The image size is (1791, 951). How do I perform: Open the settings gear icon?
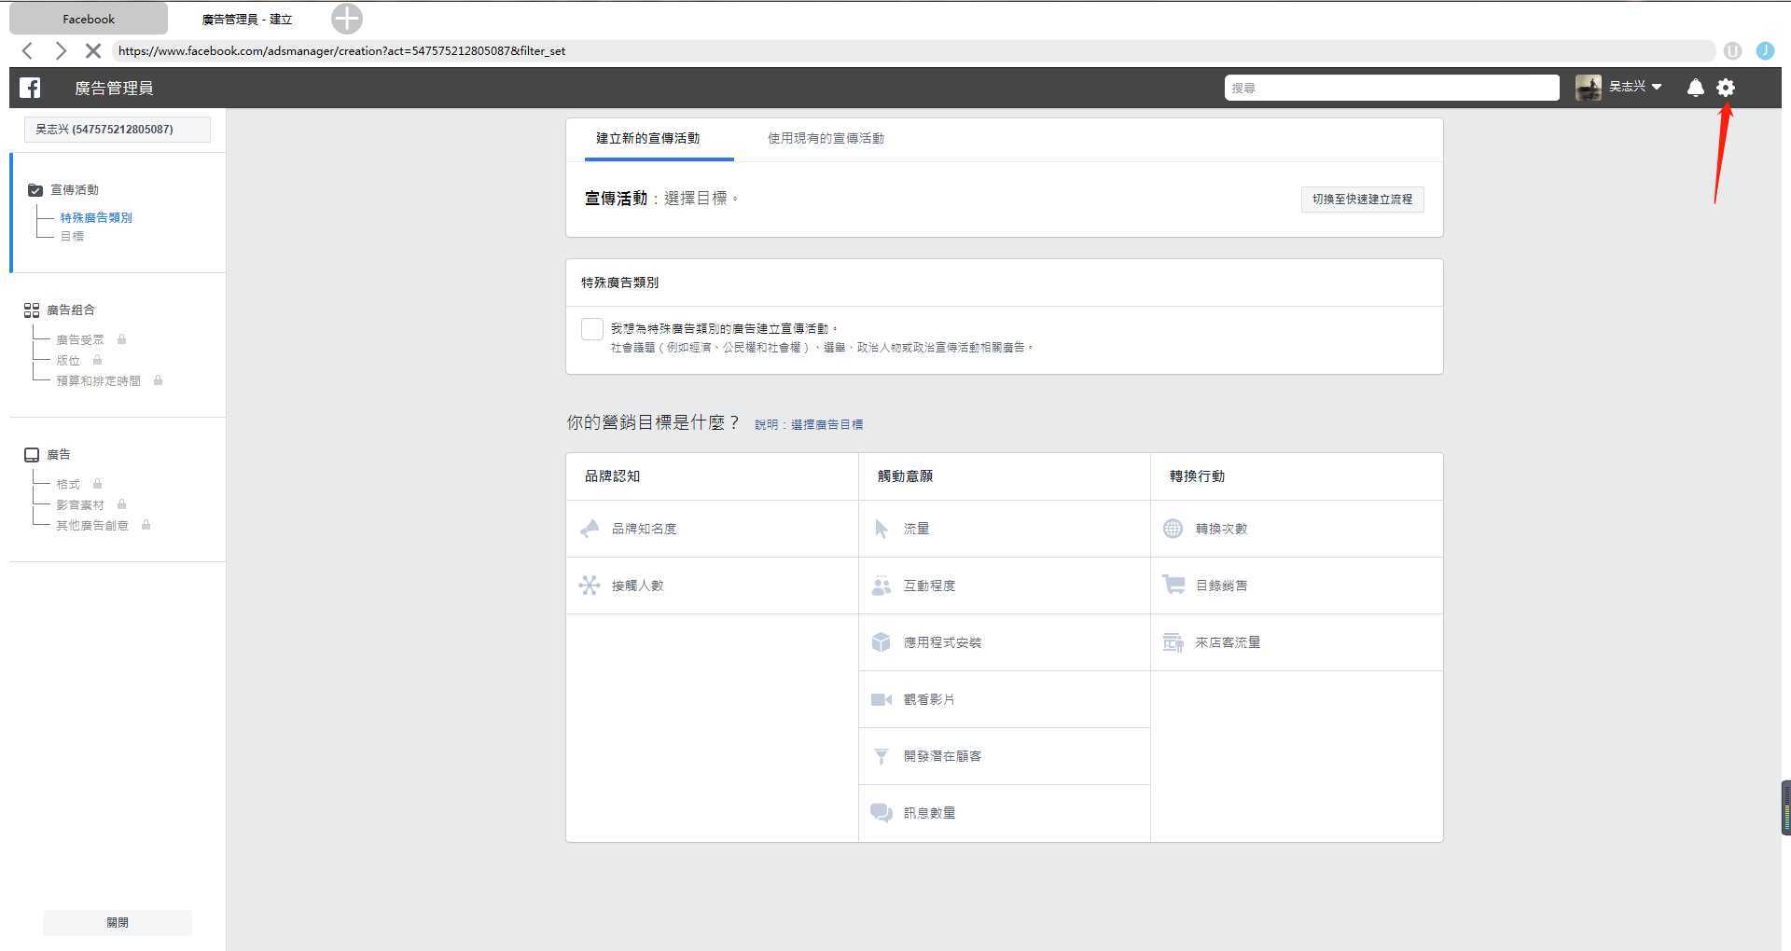(1726, 88)
